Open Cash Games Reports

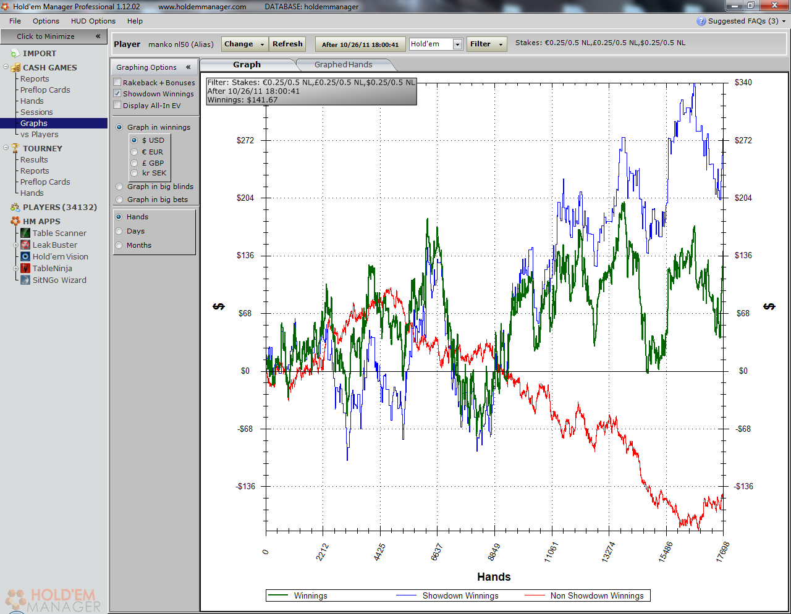[35, 78]
